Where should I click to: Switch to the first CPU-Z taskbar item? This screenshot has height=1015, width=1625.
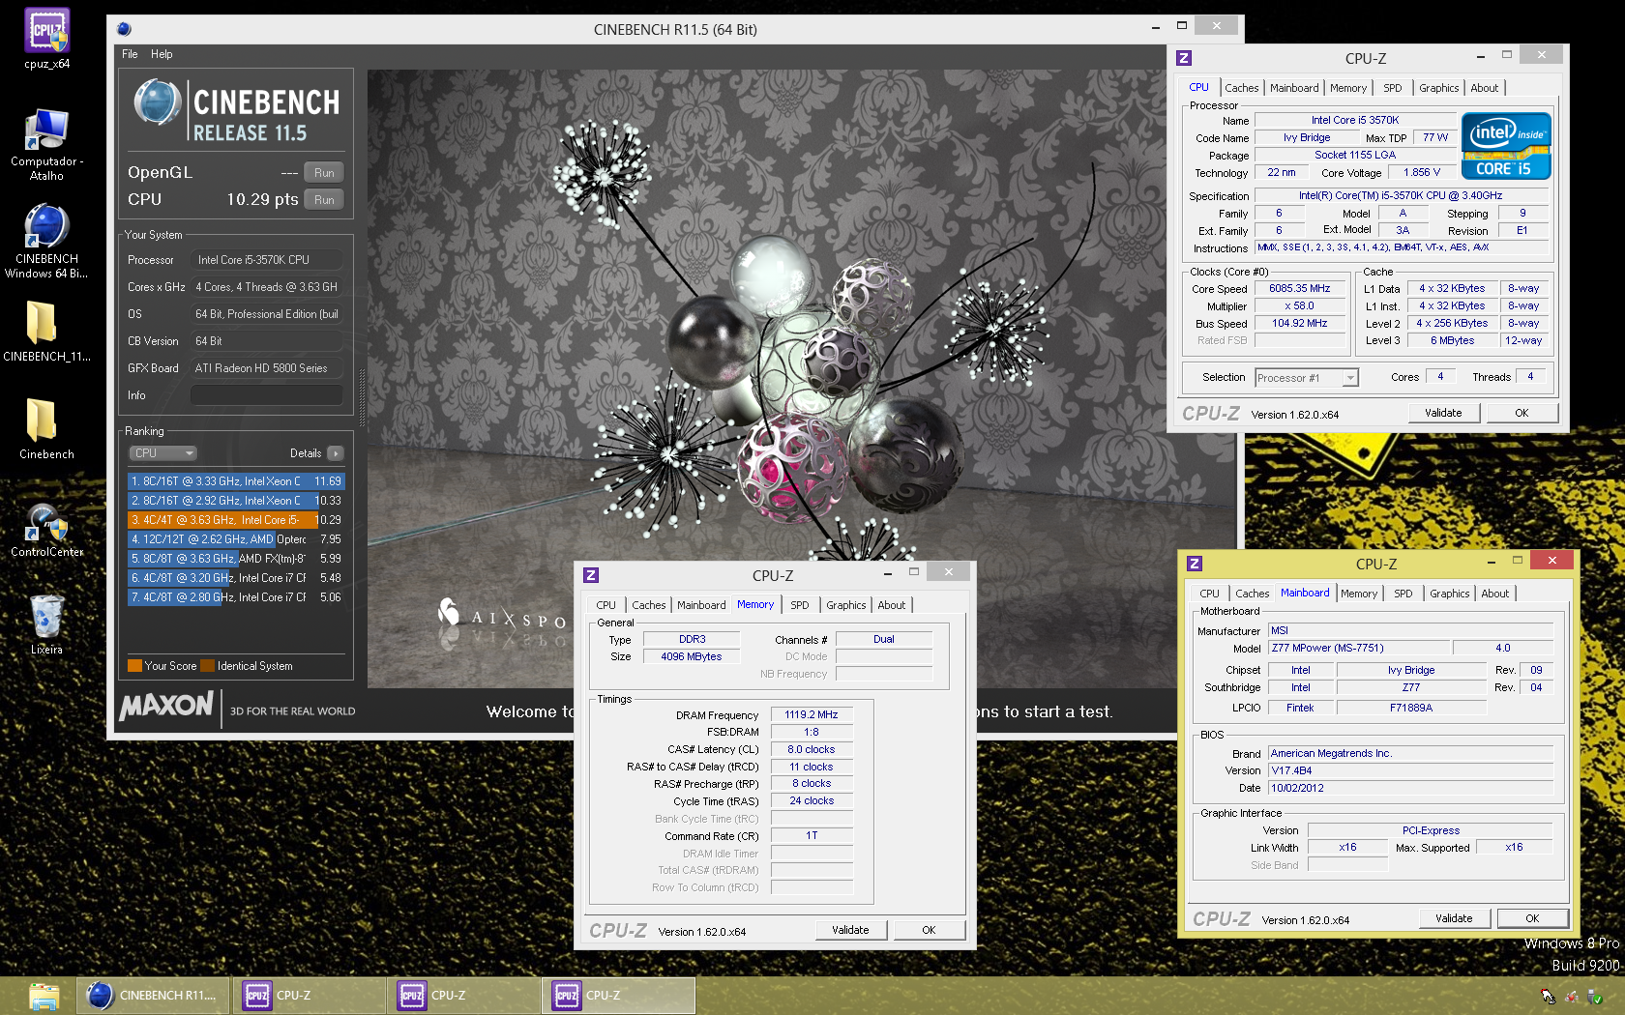click(309, 995)
